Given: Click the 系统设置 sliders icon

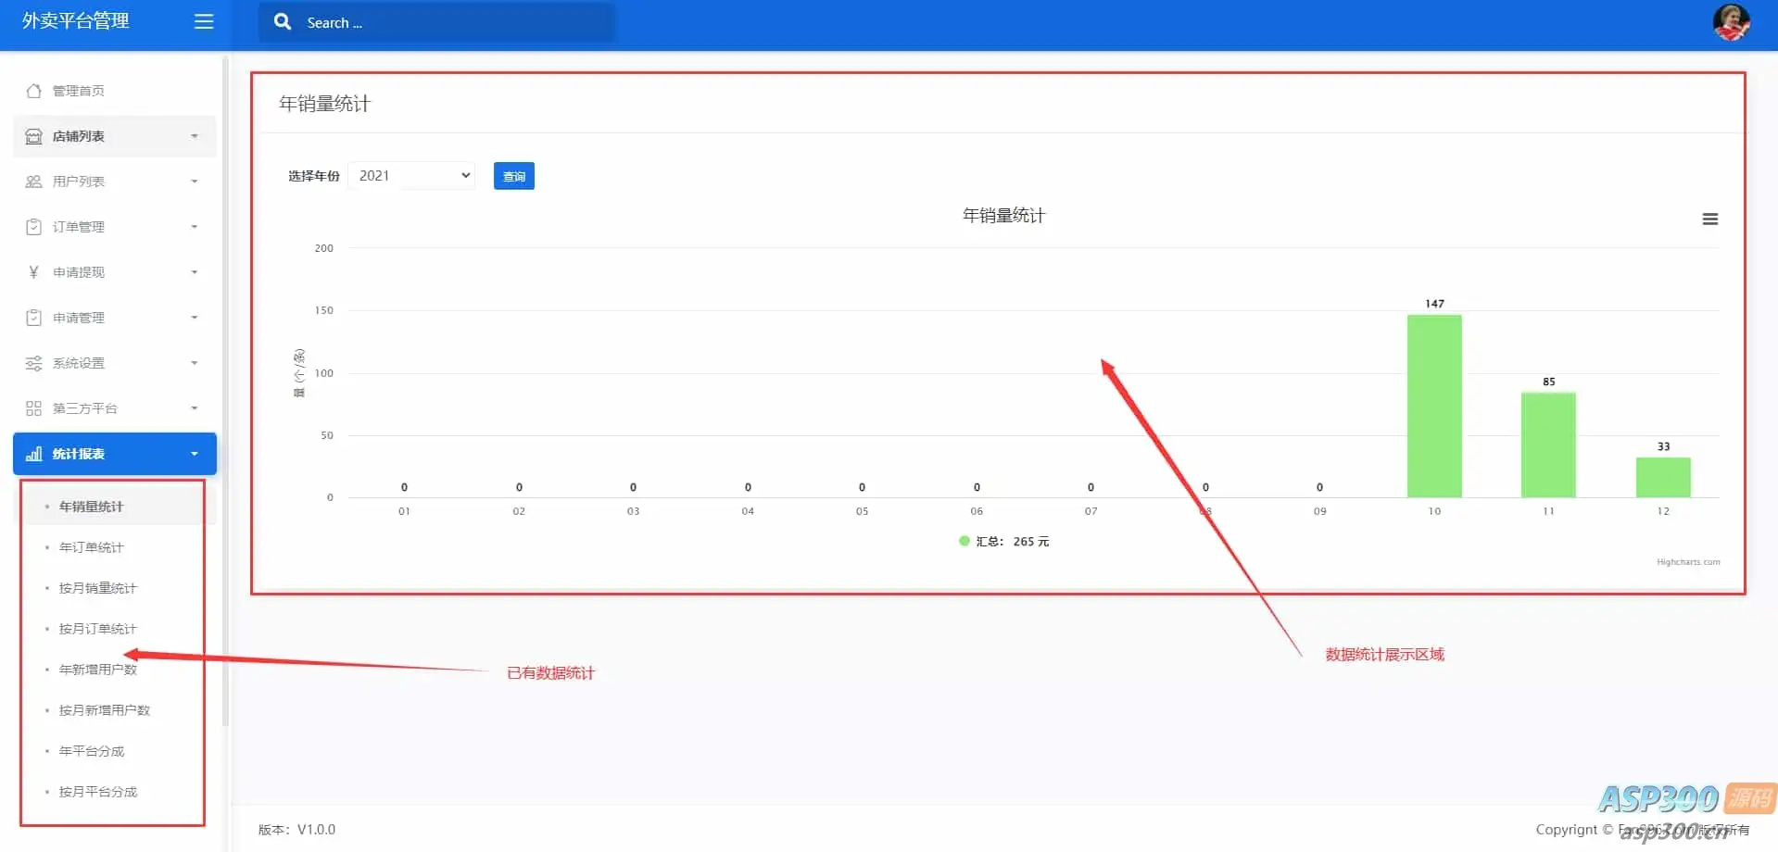Looking at the screenshot, I should click(34, 363).
